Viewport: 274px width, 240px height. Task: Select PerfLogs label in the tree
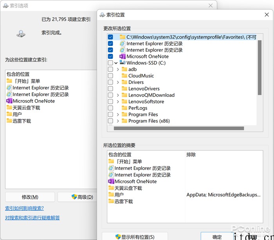point(138,108)
